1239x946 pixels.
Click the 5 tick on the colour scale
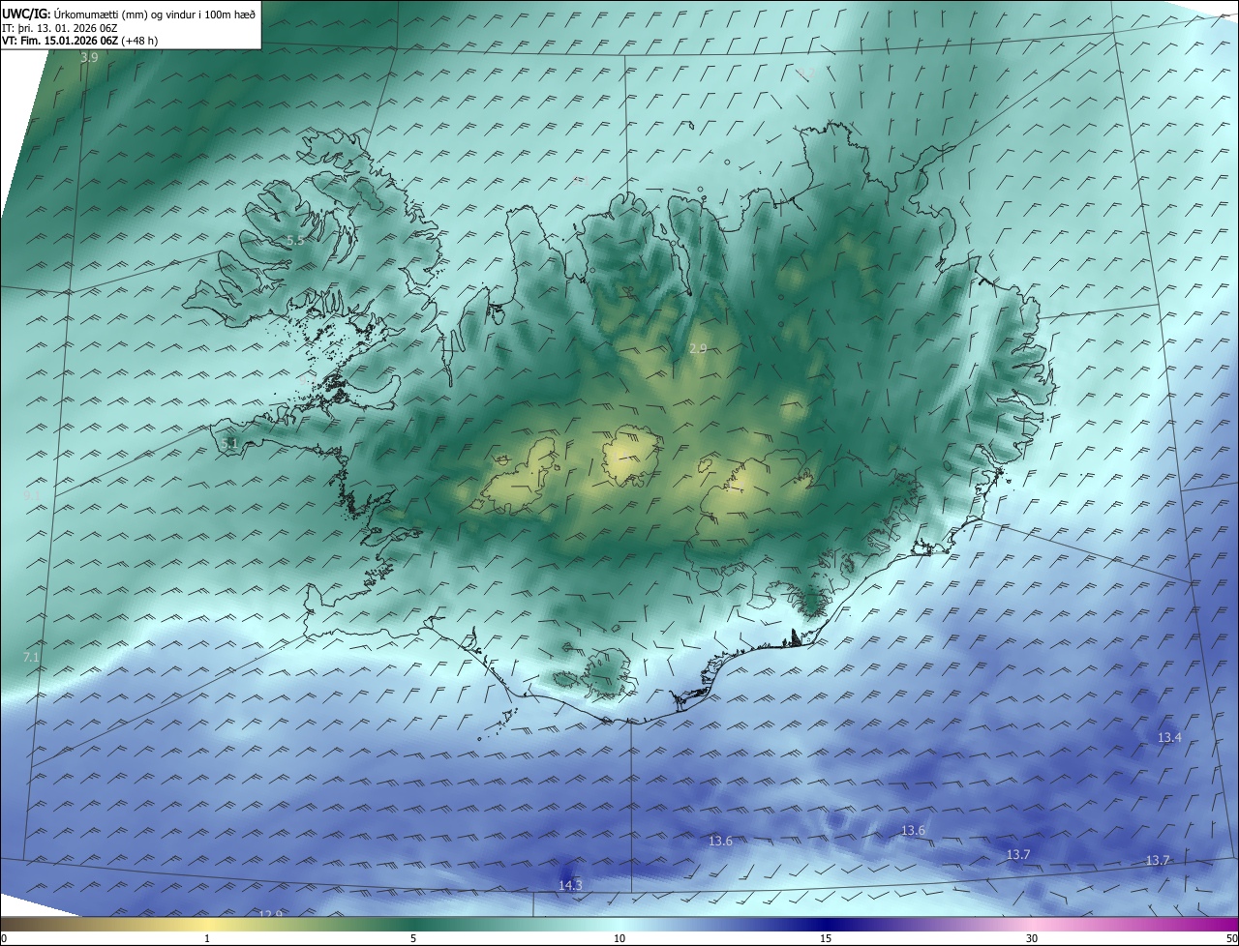pyautogui.click(x=413, y=938)
